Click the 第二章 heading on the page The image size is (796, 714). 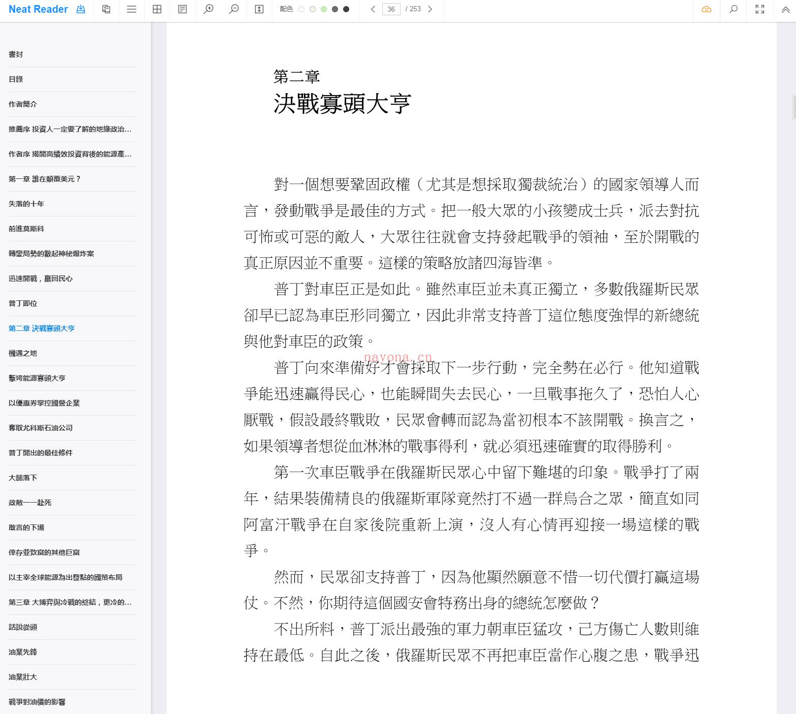coord(297,77)
